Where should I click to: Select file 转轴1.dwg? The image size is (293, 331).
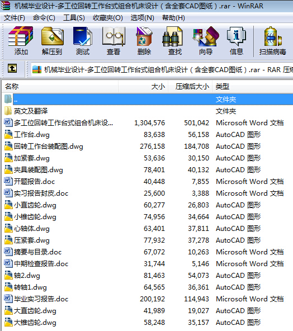(30, 287)
